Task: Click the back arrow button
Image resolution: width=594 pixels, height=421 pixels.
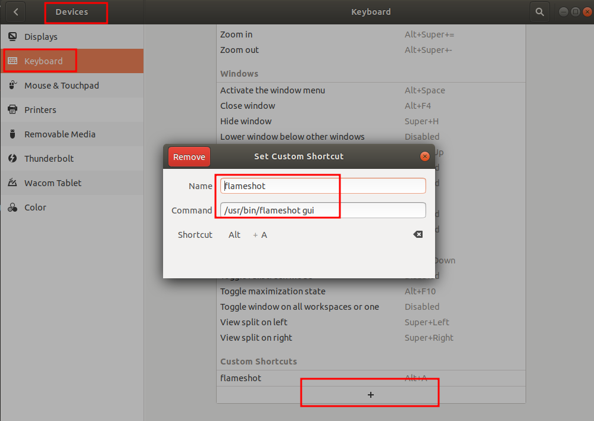Action: point(16,12)
